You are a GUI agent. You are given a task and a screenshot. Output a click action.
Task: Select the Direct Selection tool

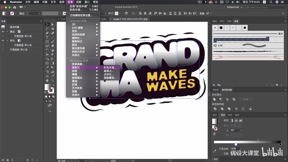(x=53, y=24)
